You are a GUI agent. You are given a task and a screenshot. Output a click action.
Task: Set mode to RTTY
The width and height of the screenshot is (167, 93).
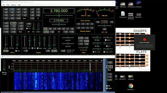[x=6, y=29]
